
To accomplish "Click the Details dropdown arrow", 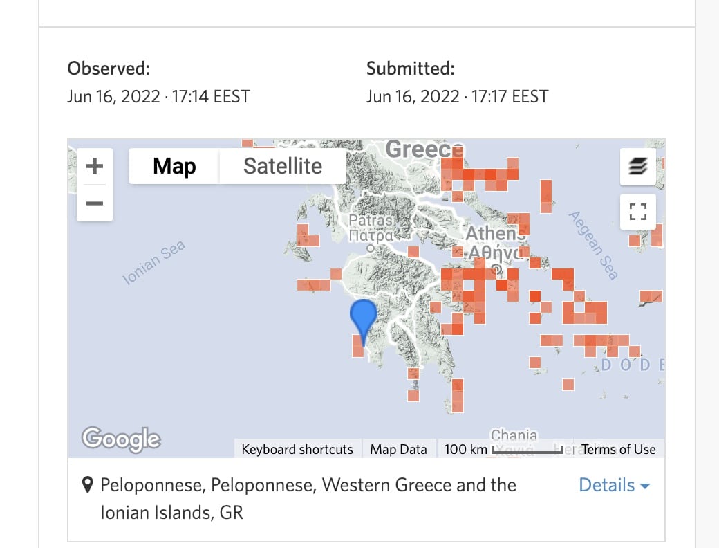I will click(645, 486).
